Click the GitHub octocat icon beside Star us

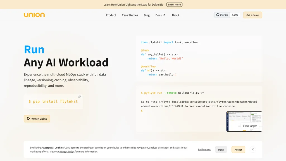tap(218, 15)
